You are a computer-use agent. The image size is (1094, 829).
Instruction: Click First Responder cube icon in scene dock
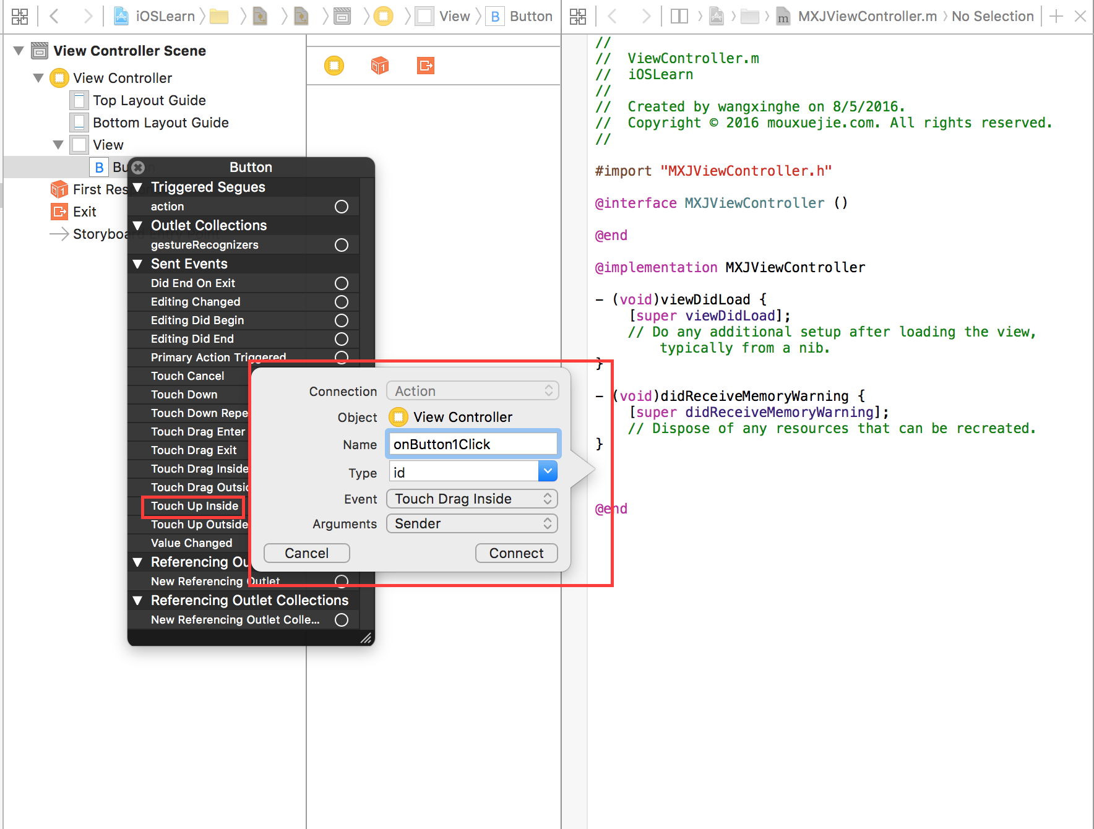pyautogui.click(x=380, y=65)
